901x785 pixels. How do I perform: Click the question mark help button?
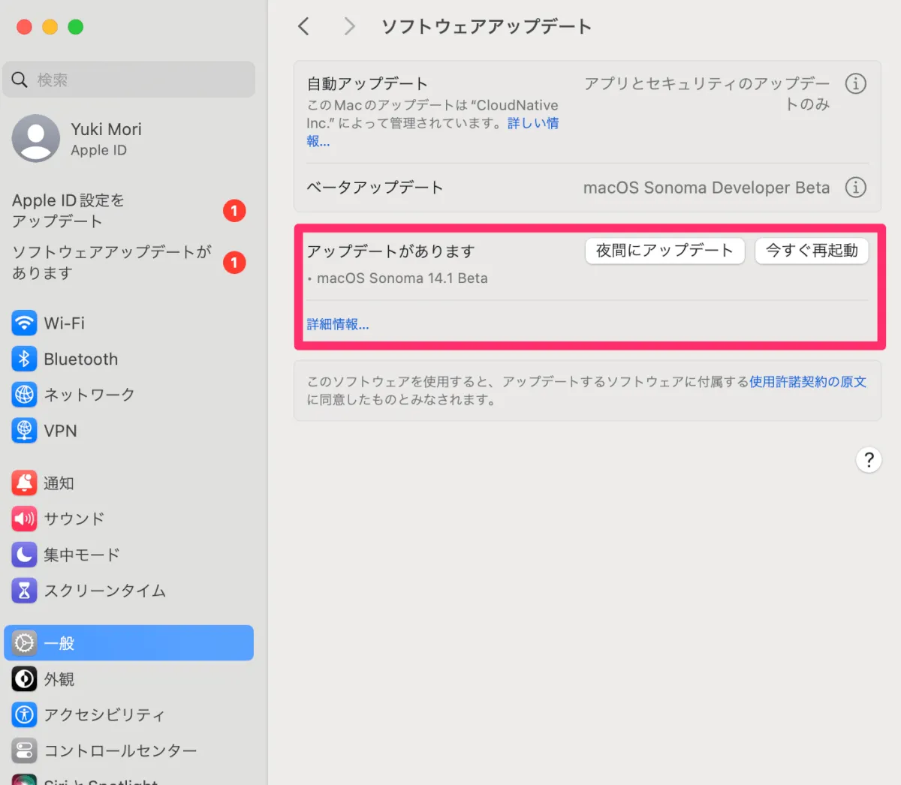pos(869,459)
